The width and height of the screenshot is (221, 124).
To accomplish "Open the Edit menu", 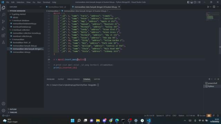I will point(13,2).
